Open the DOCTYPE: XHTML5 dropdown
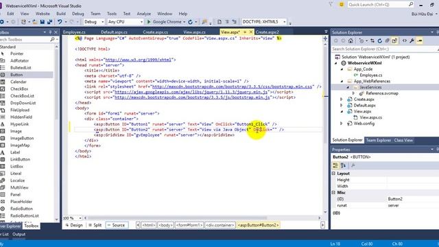The width and height of the screenshot is (439, 247). (x=285, y=21)
